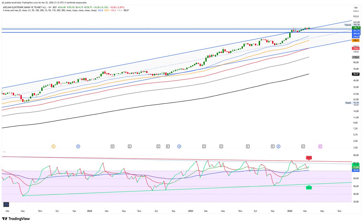Image resolution: width=363 pixels, height=224 pixels.
Task: Click the black 58,07 price axis label
Action: [x=356, y=74]
